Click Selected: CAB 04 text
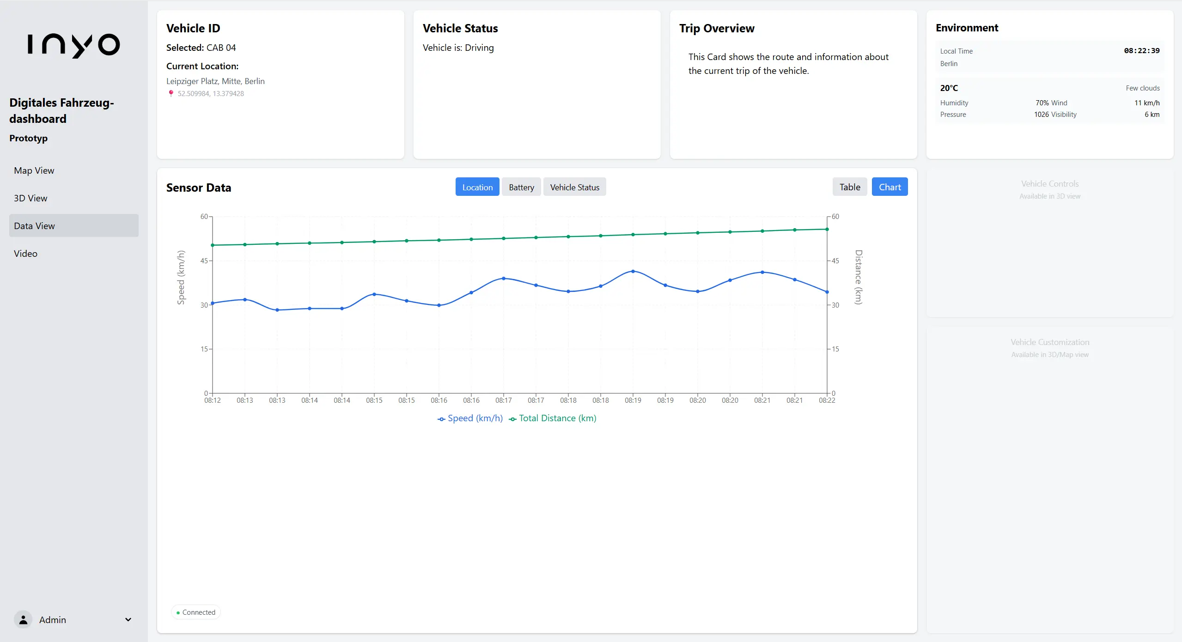 click(201, 48)
